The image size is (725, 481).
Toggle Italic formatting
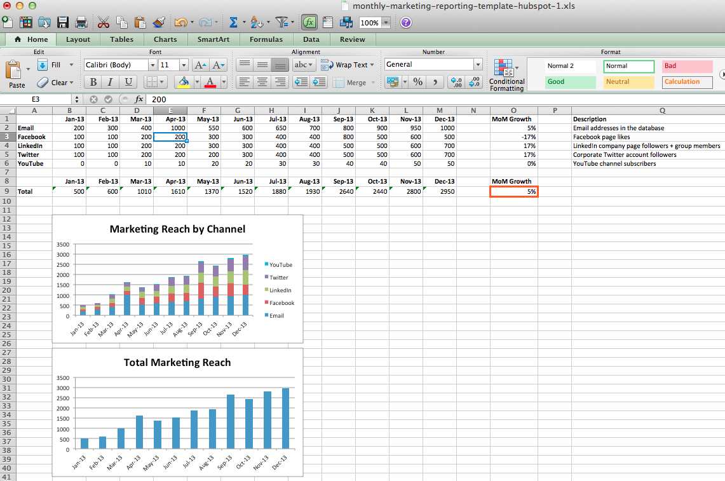(111, 82)
